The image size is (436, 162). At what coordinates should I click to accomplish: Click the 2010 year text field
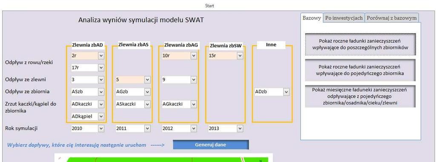85,128
